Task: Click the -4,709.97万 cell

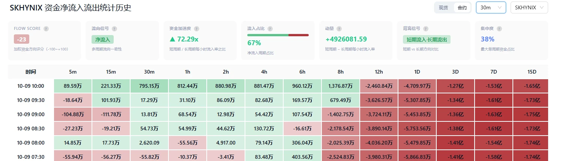Action: pos(417,86)
